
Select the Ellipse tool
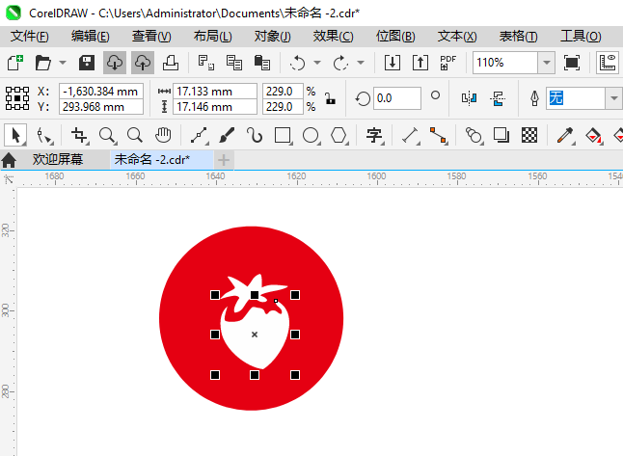pyautogui.click(x=311, y=135)
